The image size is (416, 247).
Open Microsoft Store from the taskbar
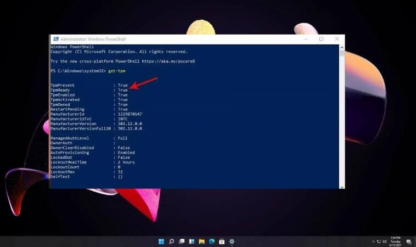(222, 242)
